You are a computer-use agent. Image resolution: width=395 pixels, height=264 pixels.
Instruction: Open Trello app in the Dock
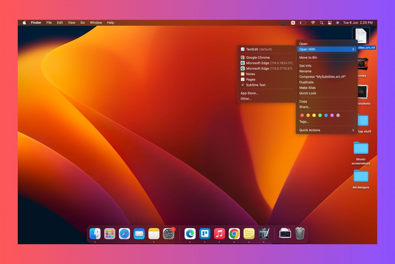point(205,234)
